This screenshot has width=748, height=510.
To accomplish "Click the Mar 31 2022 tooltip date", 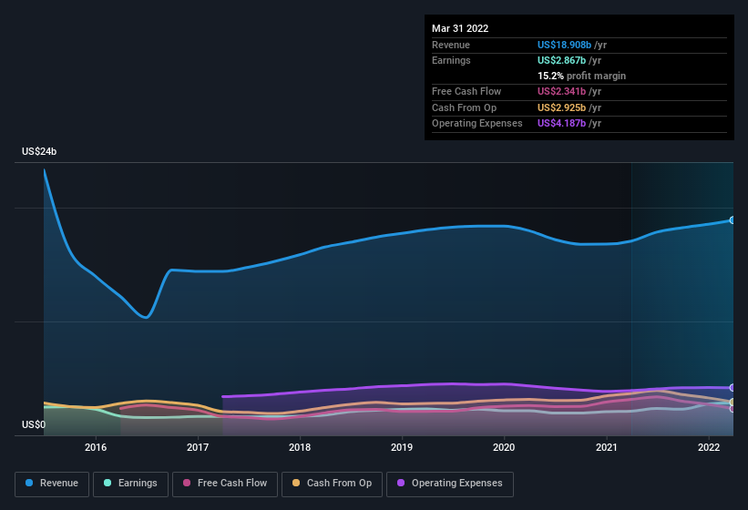I will tap(460, 28).
